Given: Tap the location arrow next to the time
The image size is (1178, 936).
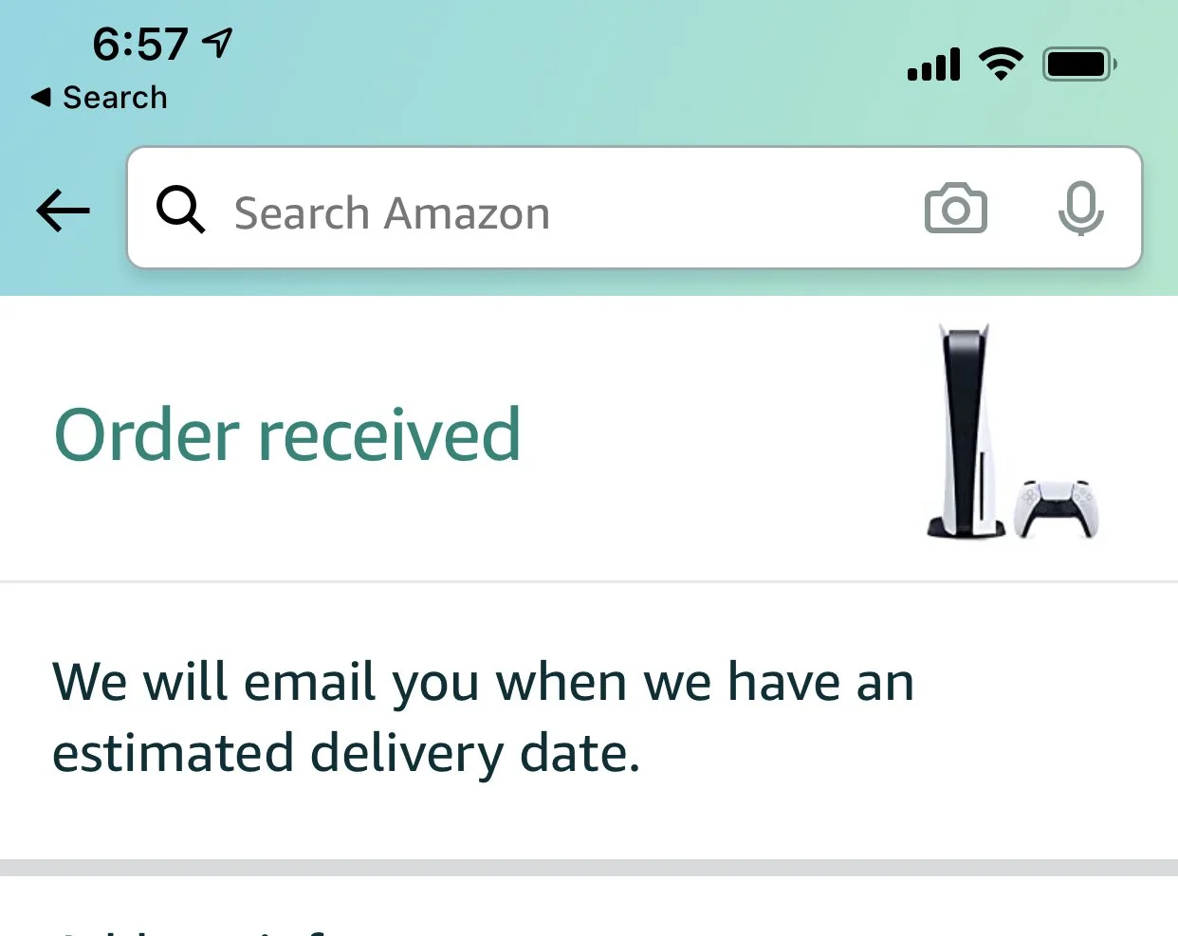Looking at the screenshot, I should tap(217, 43).
